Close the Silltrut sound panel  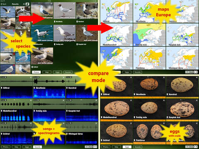point(31,78)
